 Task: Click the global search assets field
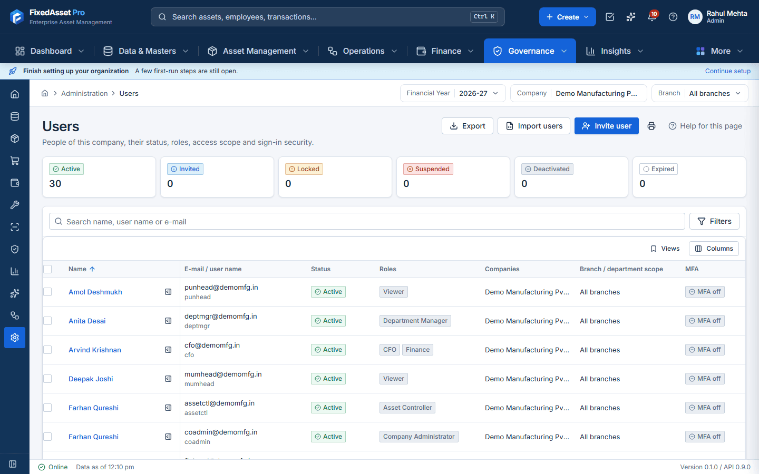click(328, 17)
